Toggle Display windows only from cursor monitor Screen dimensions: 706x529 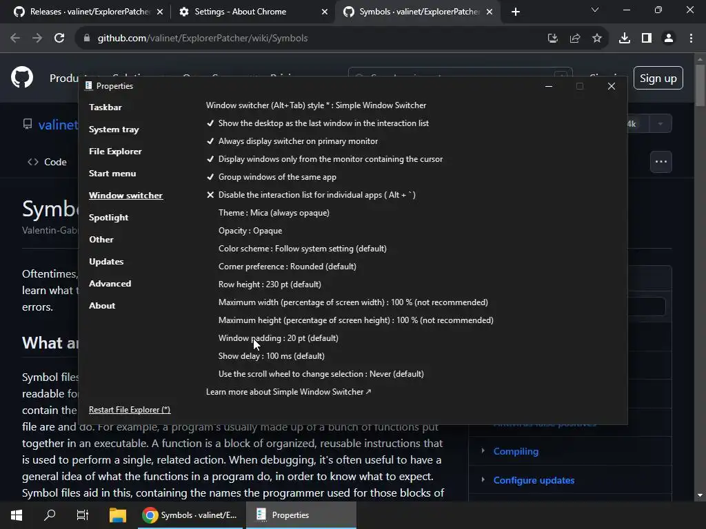click(325, 159)
